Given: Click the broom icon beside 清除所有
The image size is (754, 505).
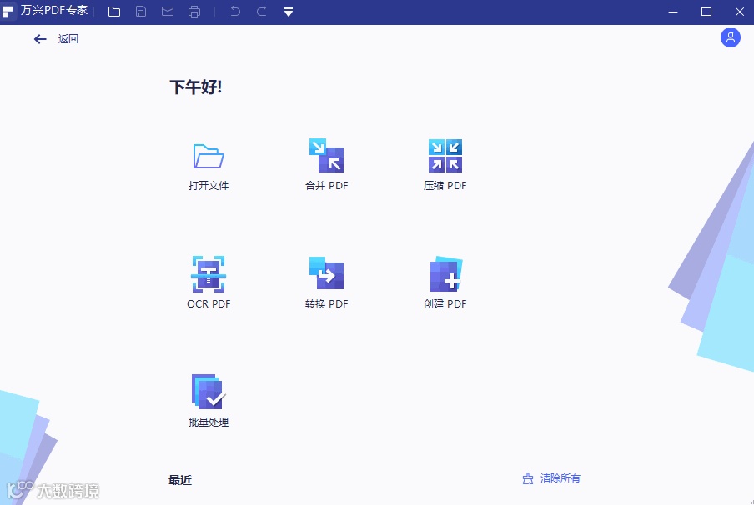Looking at the screenshot, I should [528, 479].
